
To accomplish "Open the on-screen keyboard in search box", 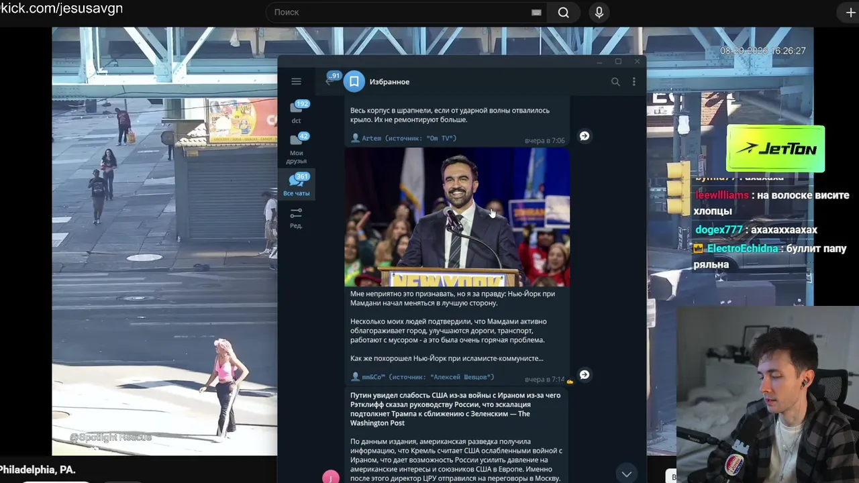I will [x=536, y=12].
